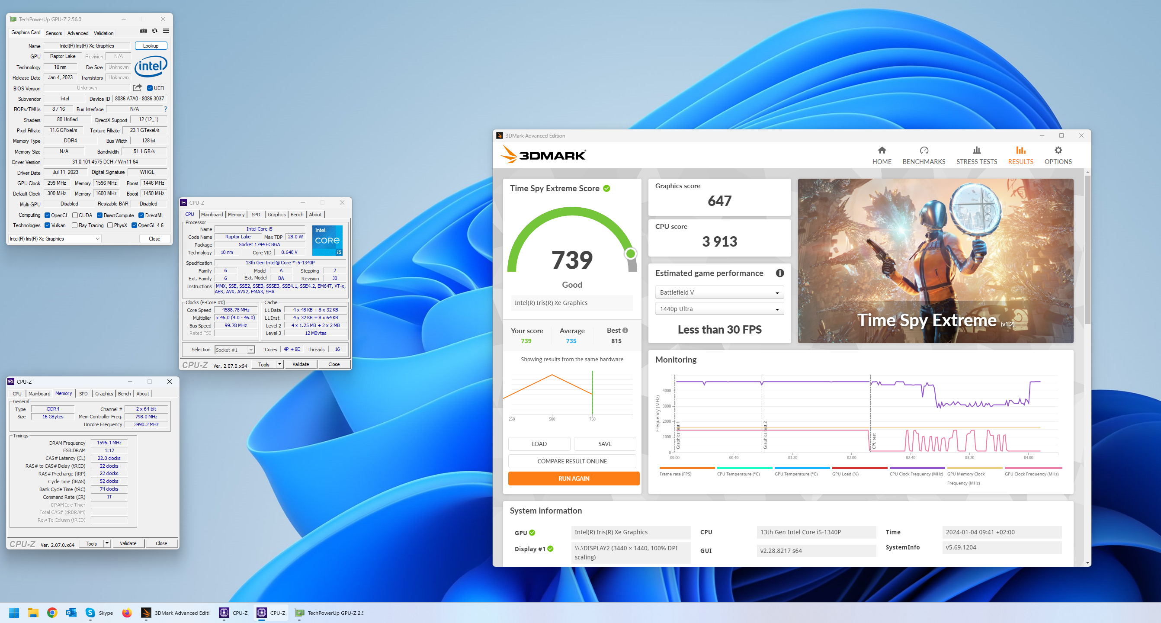Screen dimensions: 1161x623
Task: Switch to Sensors tab in GPU-Z
Action: [x=54, y=33]
